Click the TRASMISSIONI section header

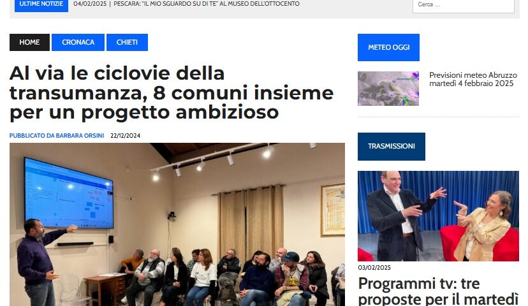point(392,147)
